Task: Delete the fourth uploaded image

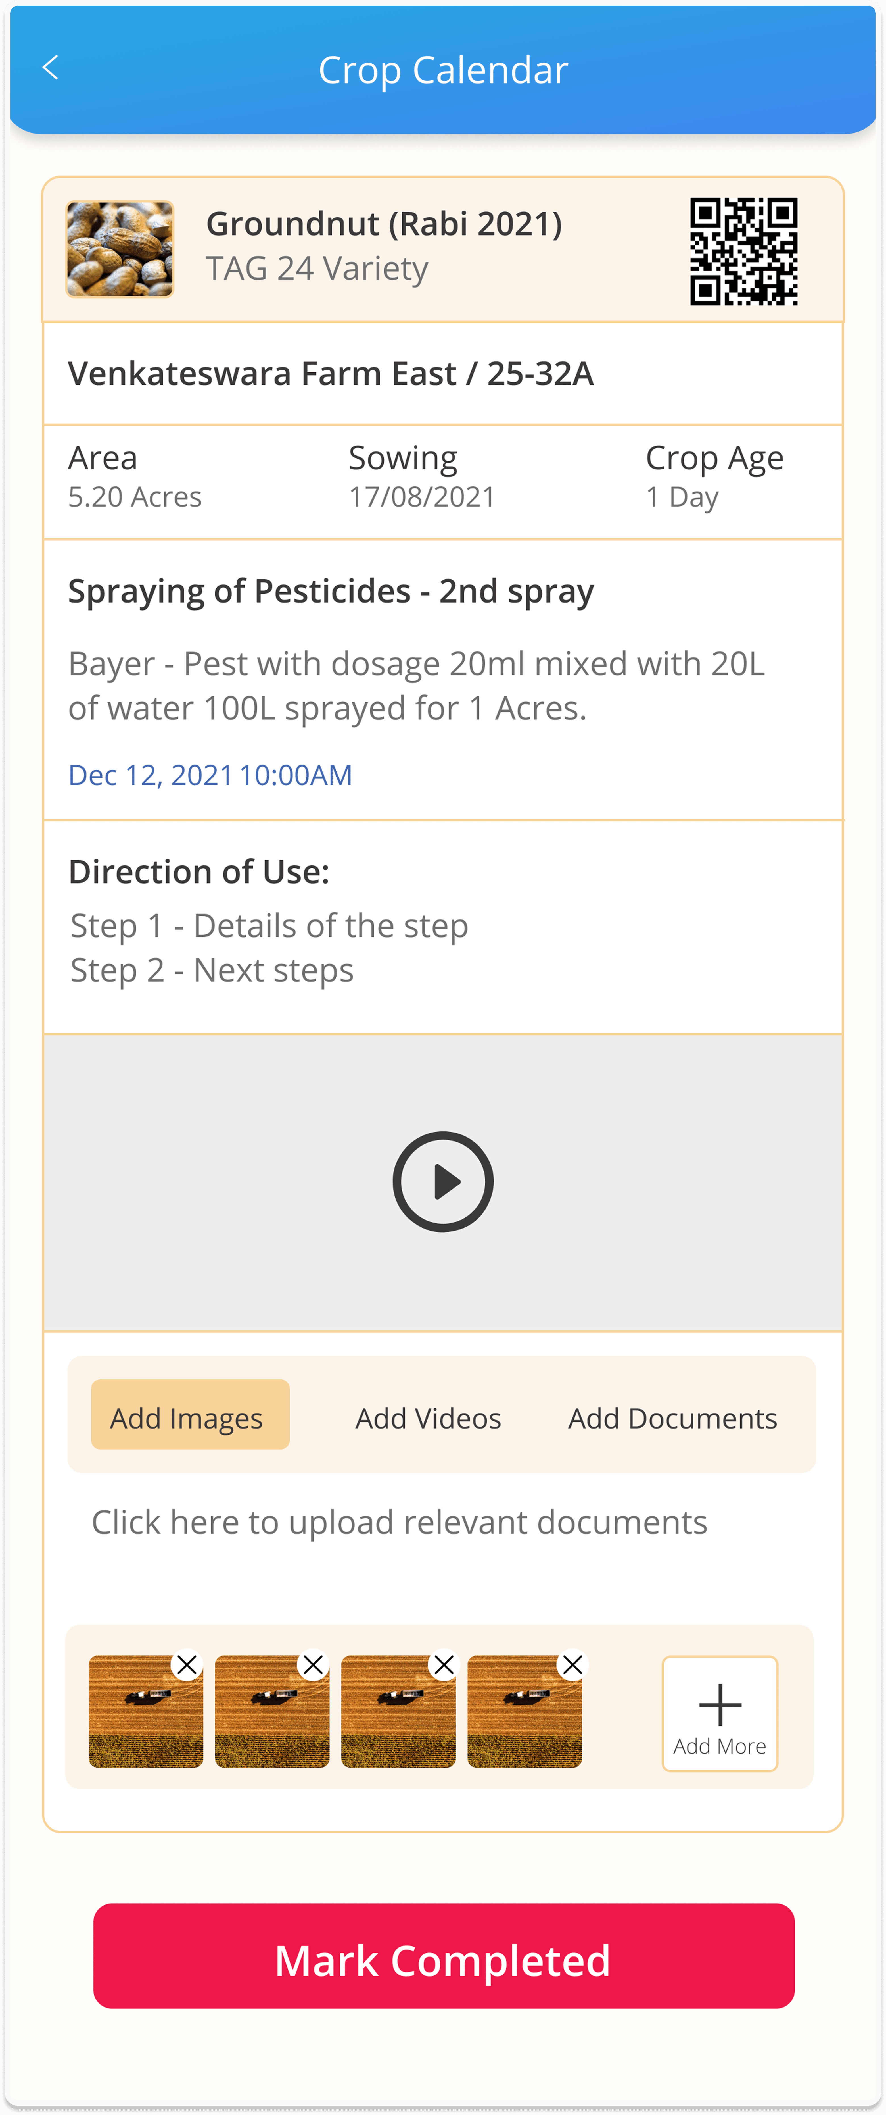Action: (572, 1664)
